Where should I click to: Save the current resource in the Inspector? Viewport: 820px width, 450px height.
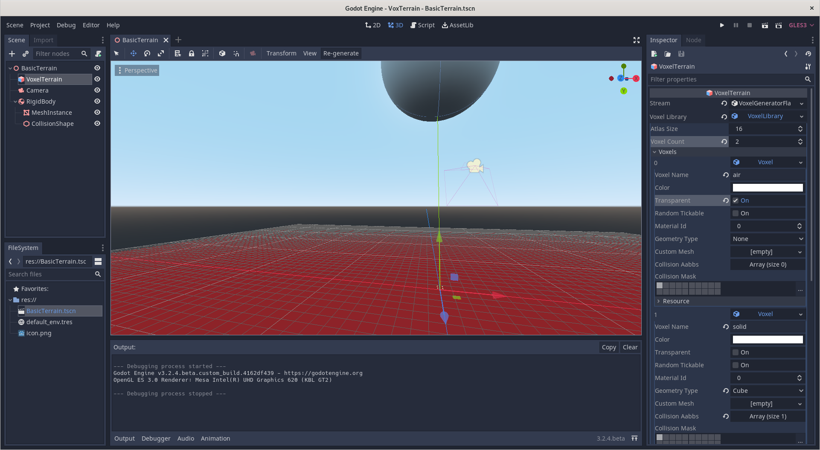681,54
